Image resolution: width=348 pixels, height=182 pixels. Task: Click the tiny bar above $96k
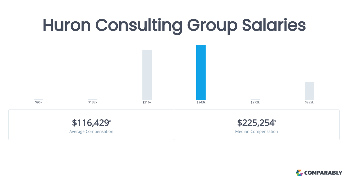[x=39, y=100]
